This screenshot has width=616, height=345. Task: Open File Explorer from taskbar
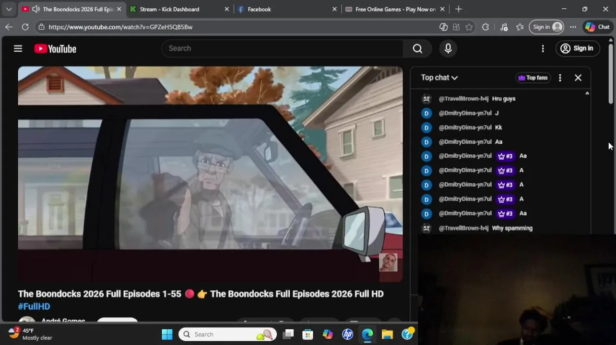[x=387, y=334]
